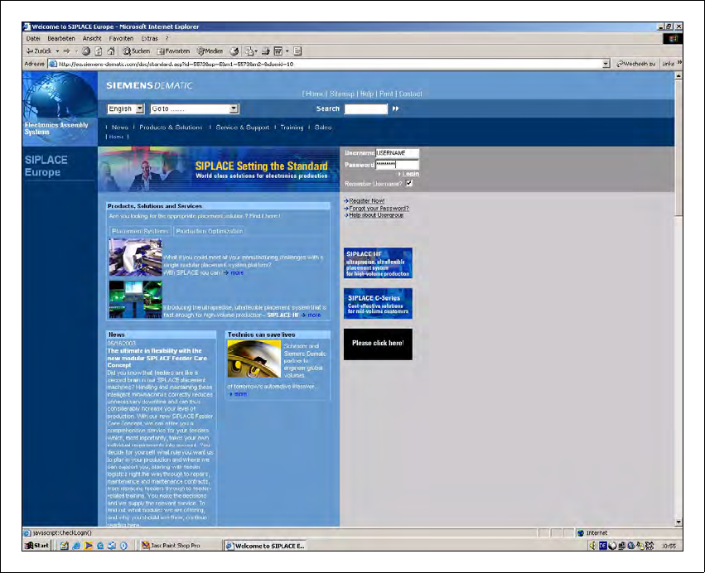Image resolution: width=705 pixels, height=573 pixels.
Task: Open the Sales navigation link
Action: [323, 128]
